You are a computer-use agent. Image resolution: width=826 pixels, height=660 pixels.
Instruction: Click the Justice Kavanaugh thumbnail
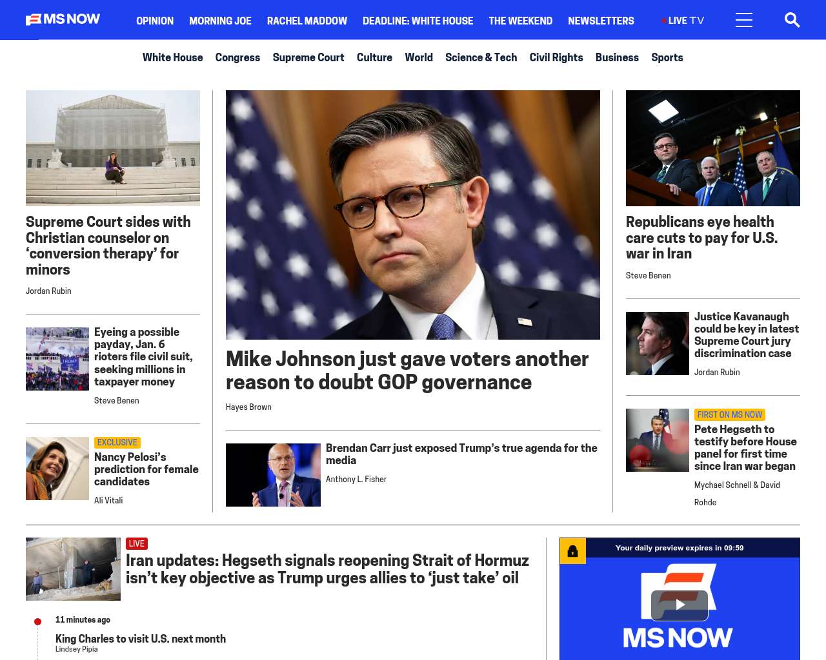(x=658, y=344)
